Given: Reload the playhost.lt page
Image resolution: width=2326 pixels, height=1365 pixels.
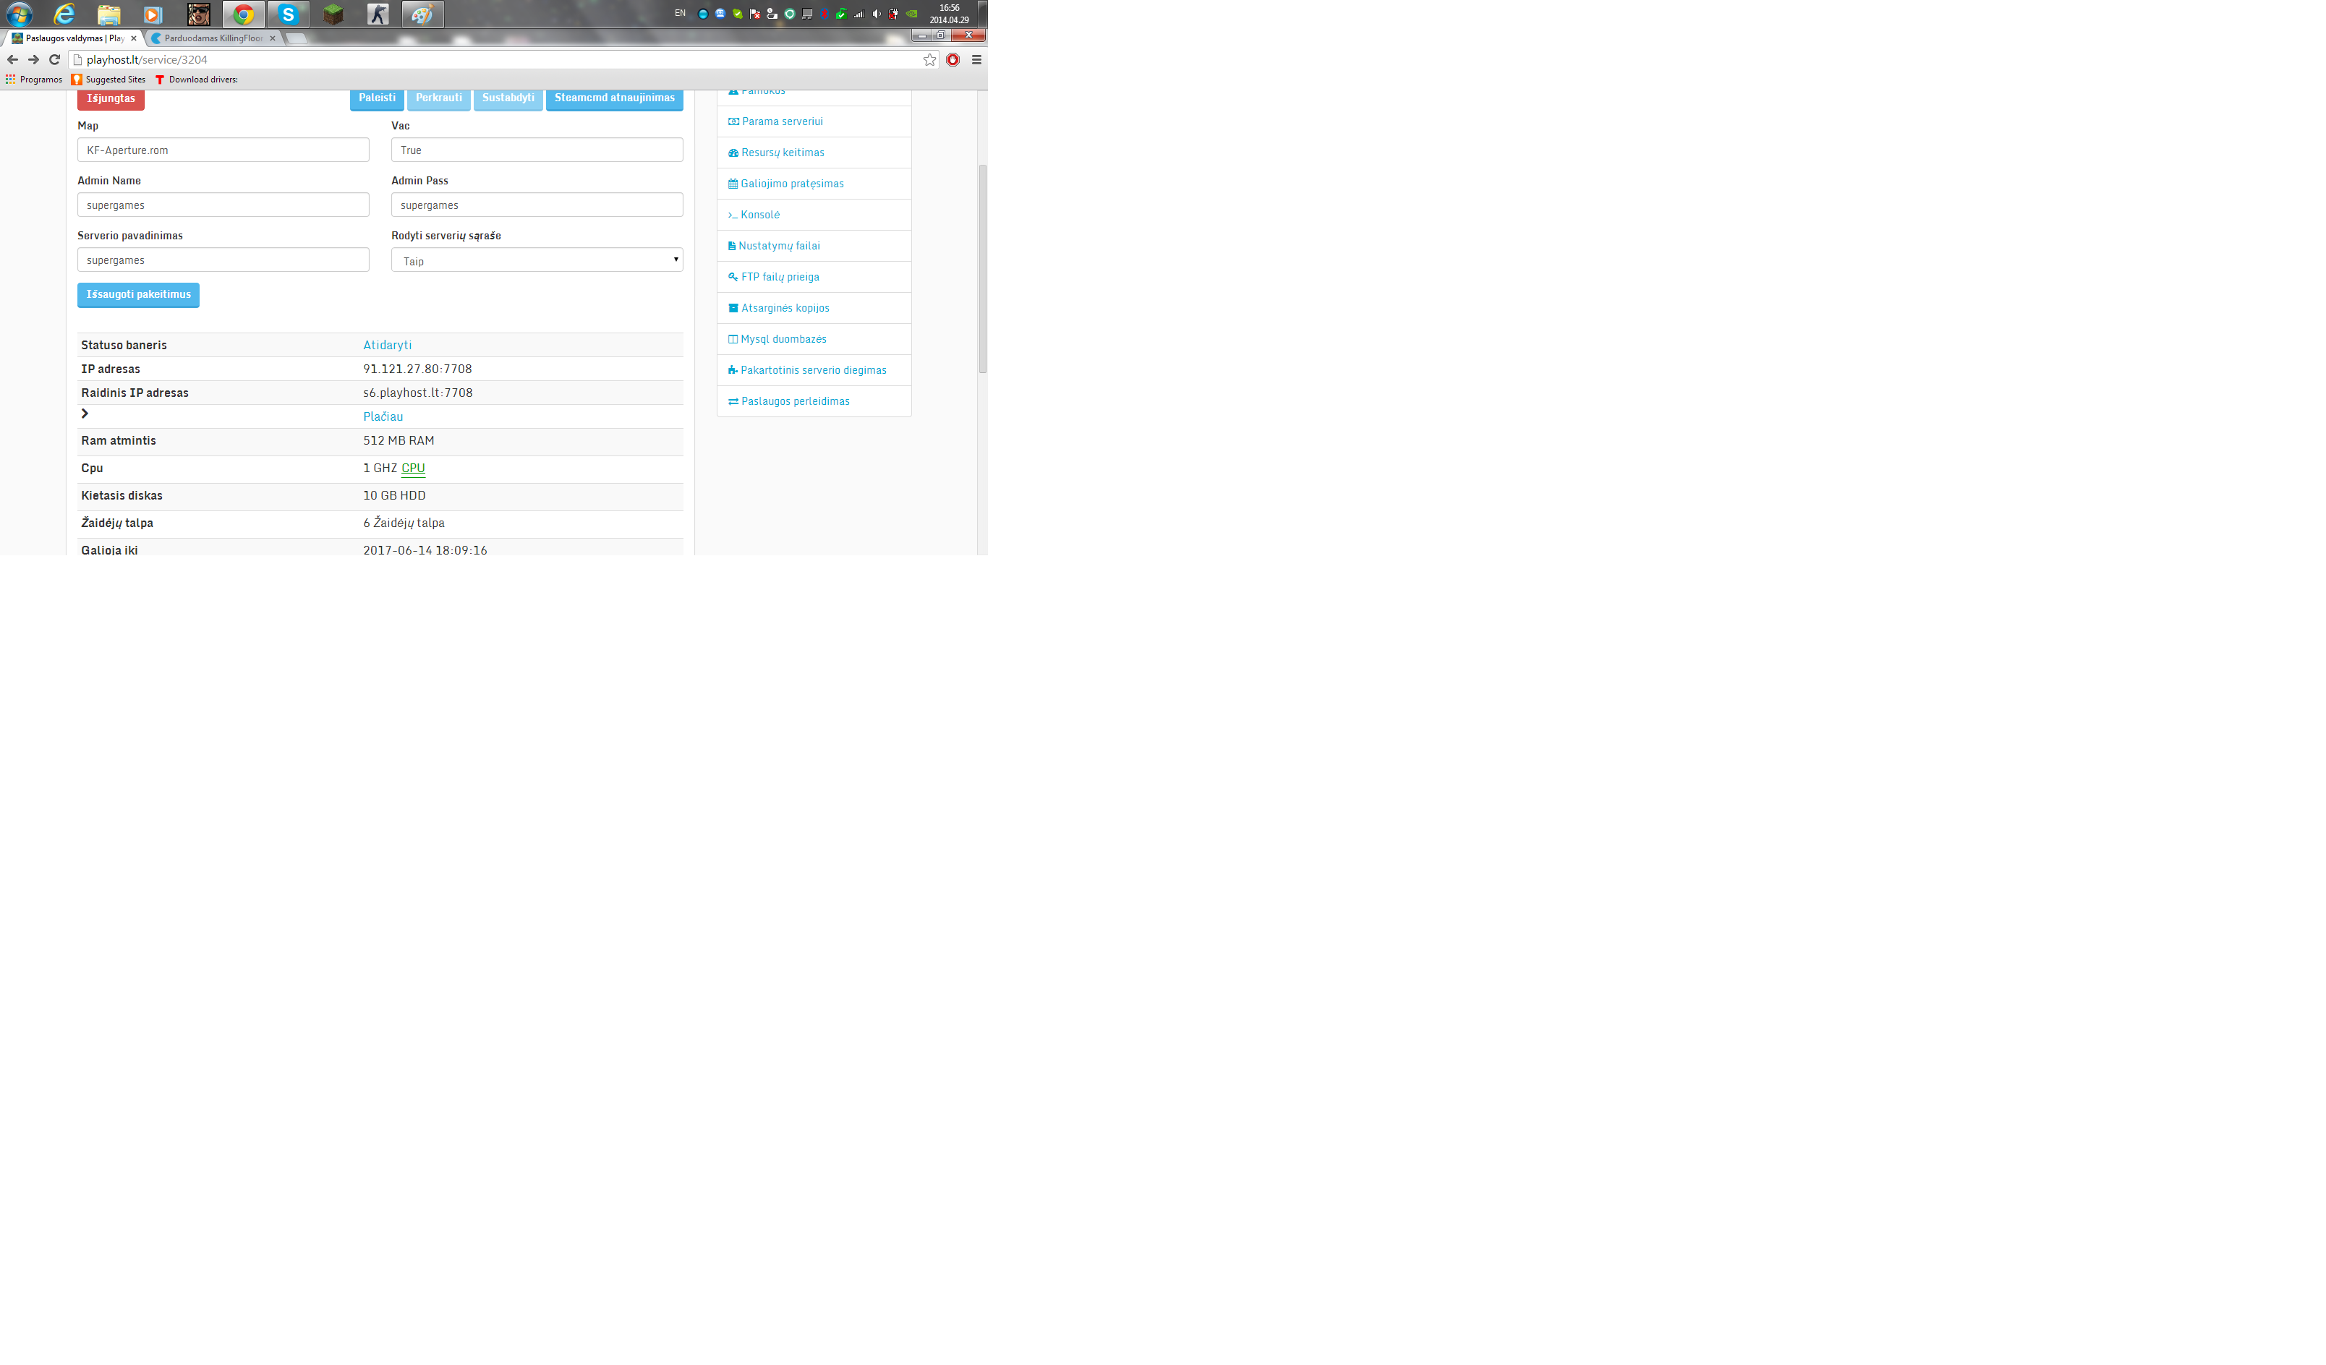Looking at the screenshot, I should [x=54, y=59].
